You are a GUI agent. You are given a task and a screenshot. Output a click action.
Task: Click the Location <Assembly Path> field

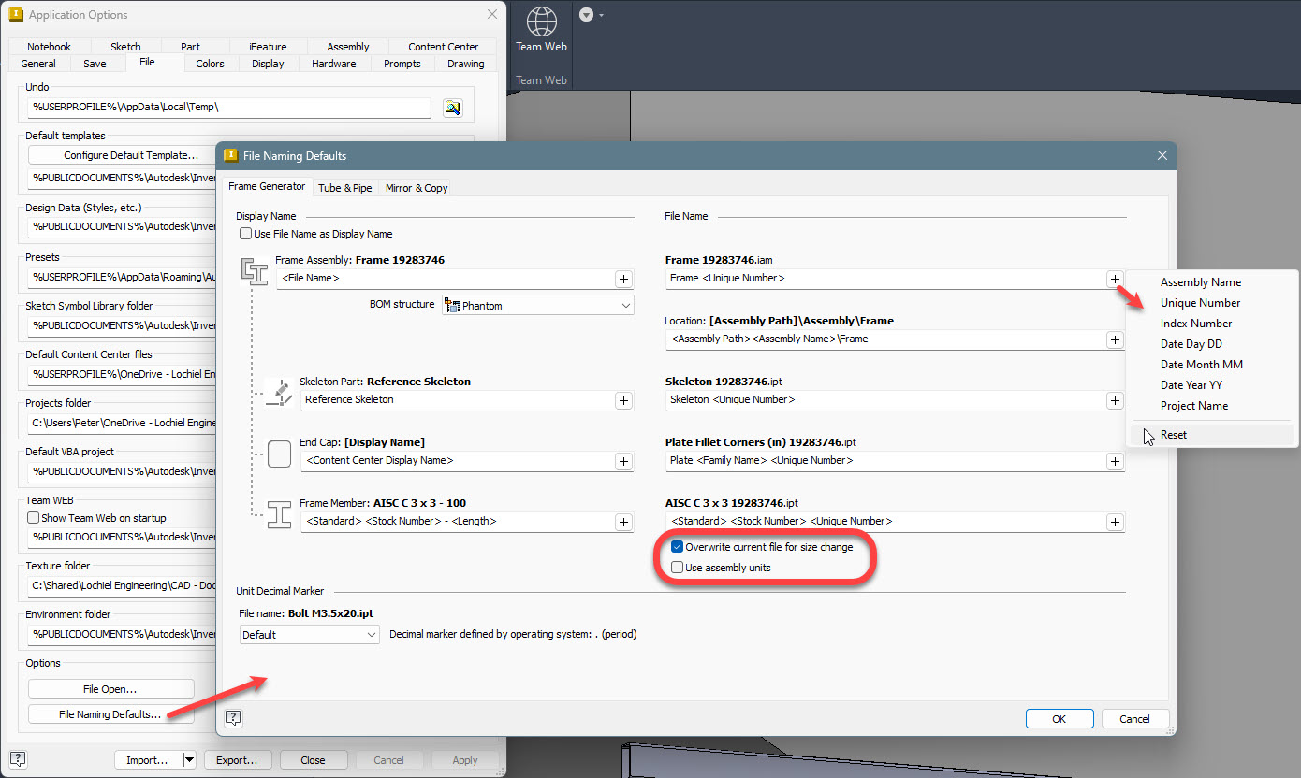pos(885,339)
